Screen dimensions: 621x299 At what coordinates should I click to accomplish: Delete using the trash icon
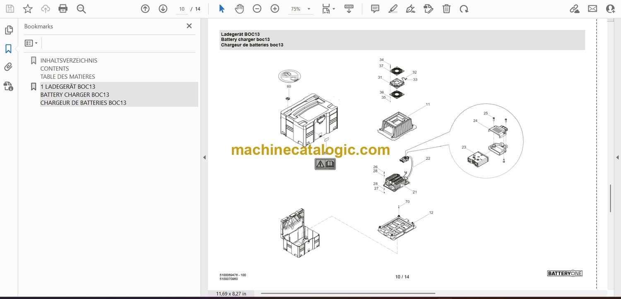(x=446, y=9)
